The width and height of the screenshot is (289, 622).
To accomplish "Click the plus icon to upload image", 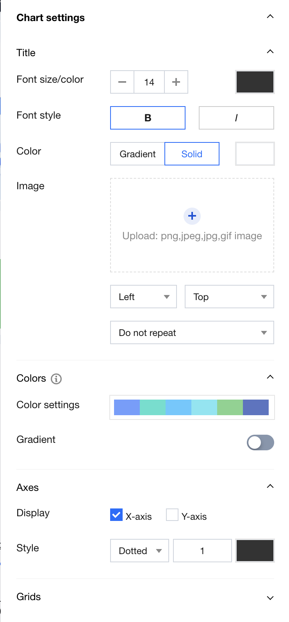I will click(x=192, y=216).
